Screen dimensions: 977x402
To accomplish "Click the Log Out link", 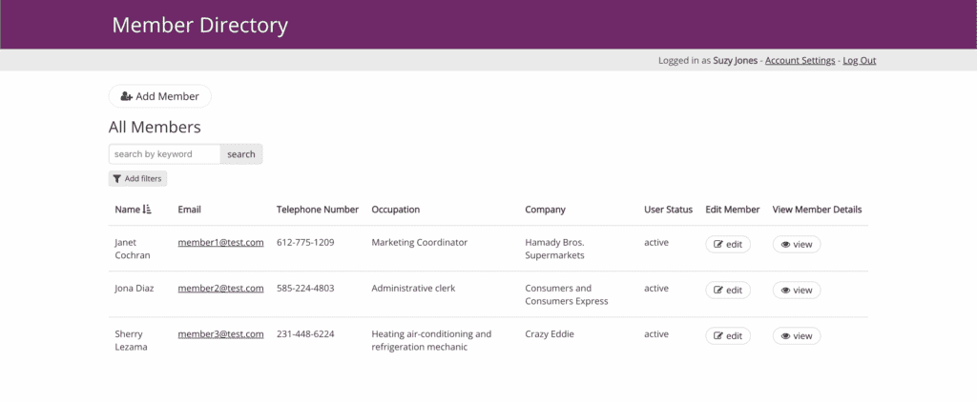I will tap(859, 60).
